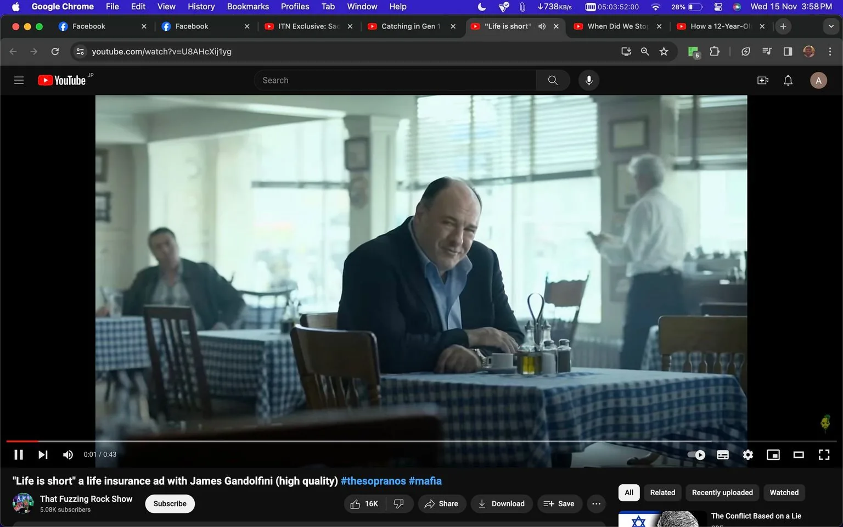
Task: Open the more actions ellipsis under the video
Action: tap(596, 503)
